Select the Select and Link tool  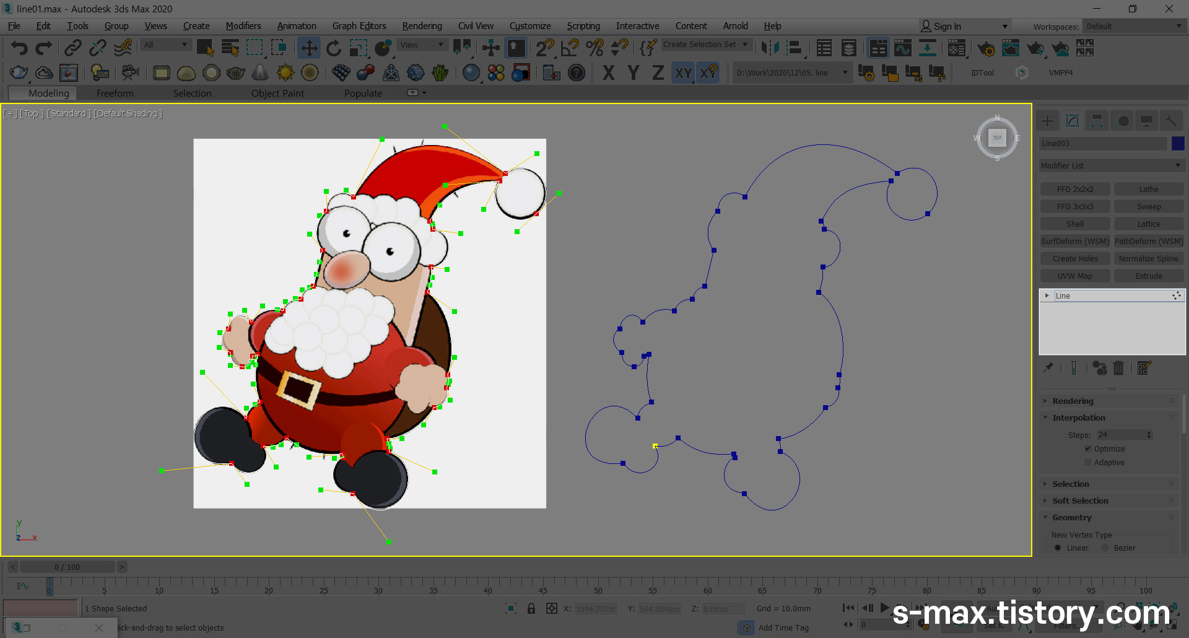(x=73, y=48)
